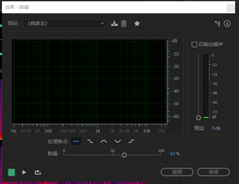Toggle loop preview playback
Image resolution: width=239 pixels, height=184 pixels.
(x=38, y=172)
